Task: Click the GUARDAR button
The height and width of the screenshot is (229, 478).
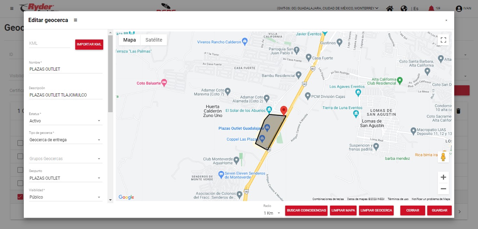Action: 440,210
